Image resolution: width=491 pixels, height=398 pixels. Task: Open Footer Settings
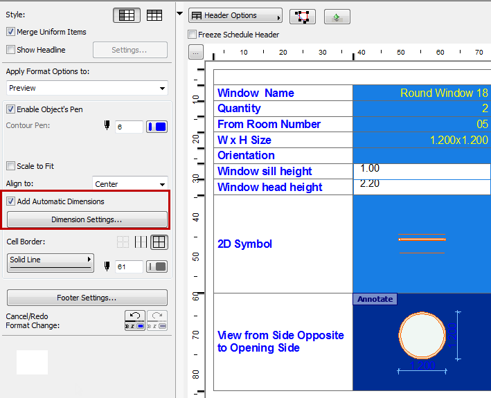[x=87, y=298]
